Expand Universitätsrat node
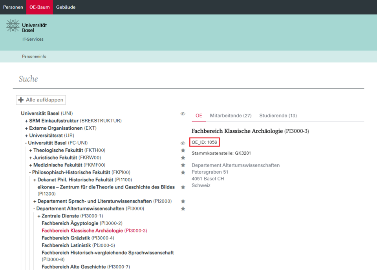The height and width of the screenshot is (270, 377). coord(26,136)
